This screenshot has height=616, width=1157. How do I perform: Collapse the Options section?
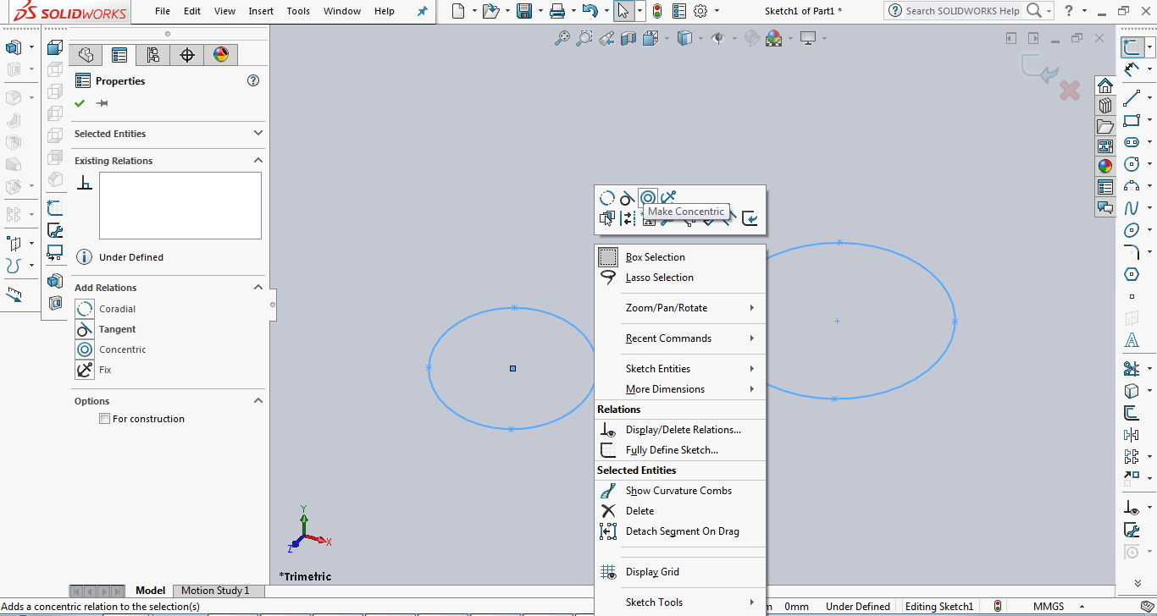(258, 400)
